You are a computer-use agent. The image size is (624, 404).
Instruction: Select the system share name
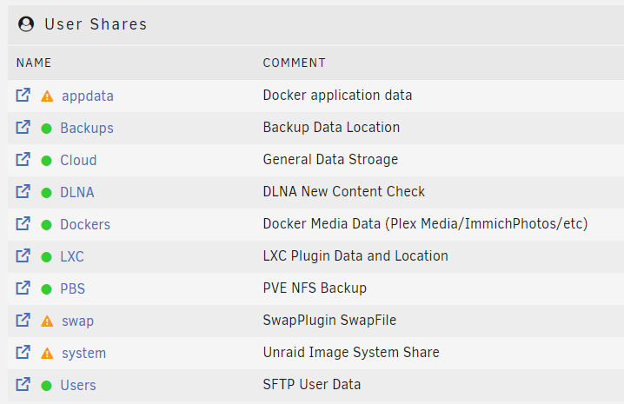[x=84, y=353]
